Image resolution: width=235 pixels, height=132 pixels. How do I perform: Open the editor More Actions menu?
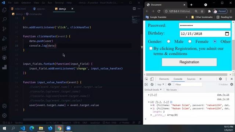pyautogui.click(x=139, y=9)
